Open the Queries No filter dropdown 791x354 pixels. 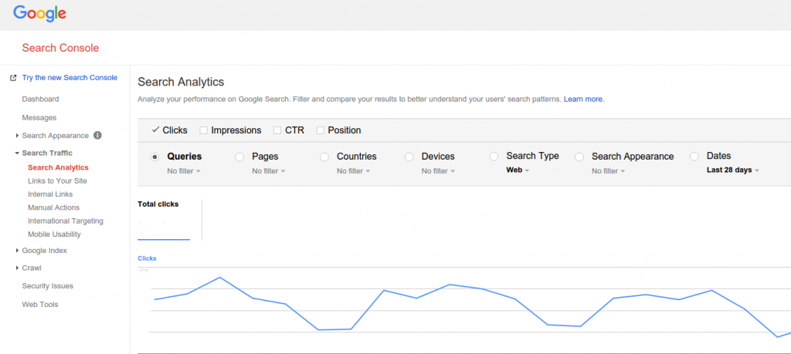pos(184,171)
